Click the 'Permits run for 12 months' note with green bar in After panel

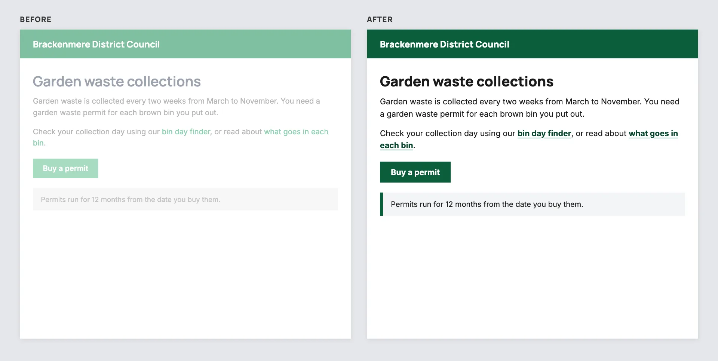click(x=533, y=204)
